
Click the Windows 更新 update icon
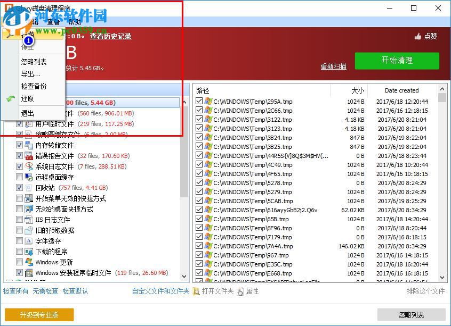(28, 262)
